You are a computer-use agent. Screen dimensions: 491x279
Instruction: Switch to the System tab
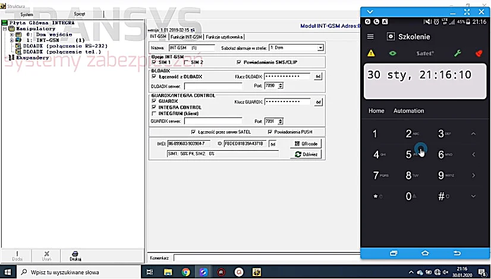click(27, 14)
